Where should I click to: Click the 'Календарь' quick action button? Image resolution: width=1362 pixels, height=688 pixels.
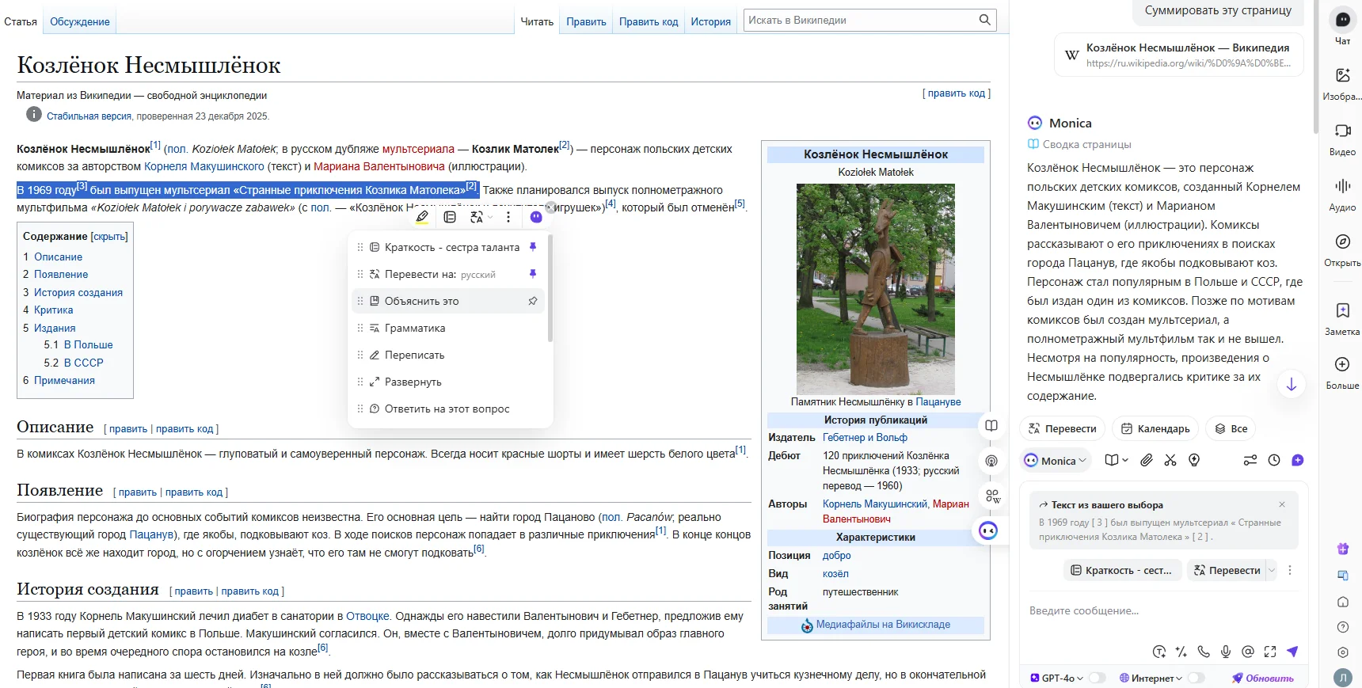[x=1155, y=428]
